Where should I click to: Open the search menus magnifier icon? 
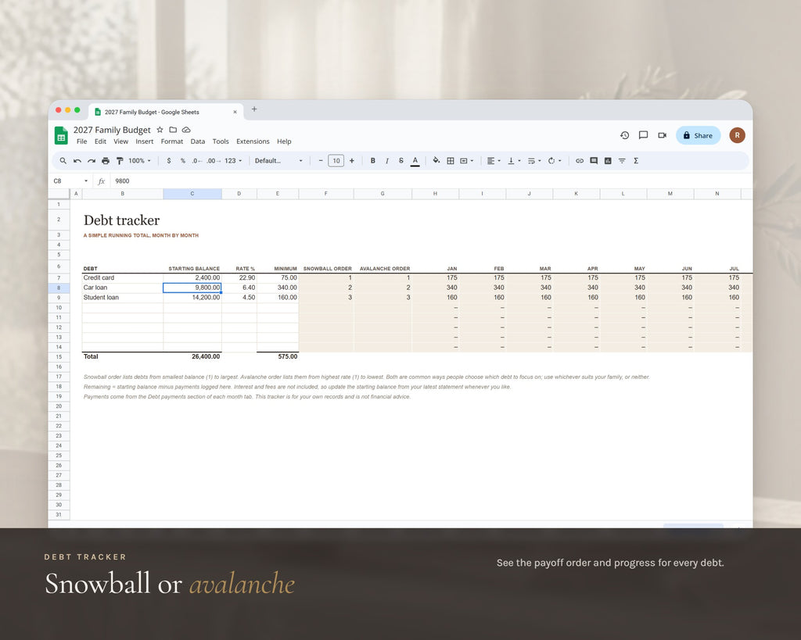point(63,161)
